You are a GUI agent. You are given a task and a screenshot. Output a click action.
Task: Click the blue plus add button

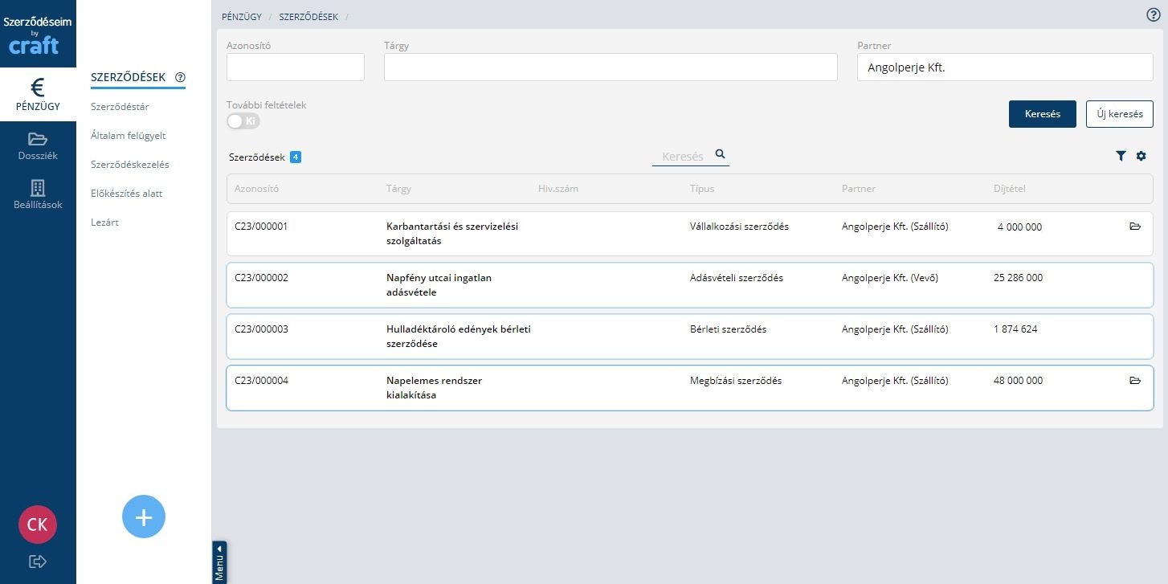tap(144, 517)
